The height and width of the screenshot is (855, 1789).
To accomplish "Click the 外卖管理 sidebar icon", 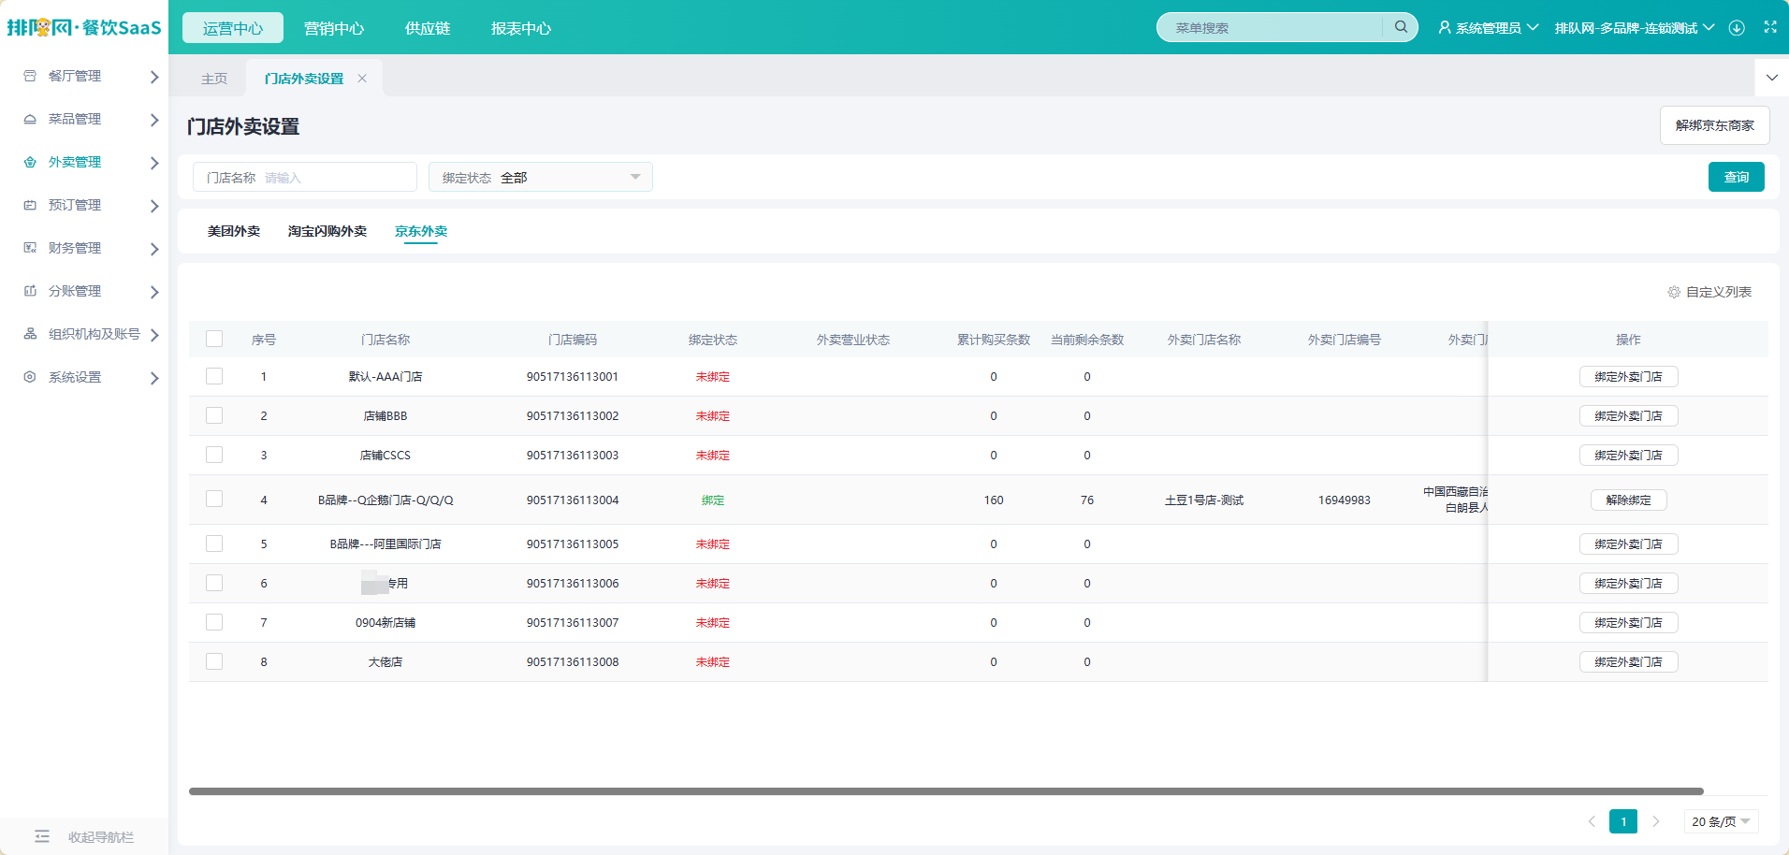I will (30, 162).
